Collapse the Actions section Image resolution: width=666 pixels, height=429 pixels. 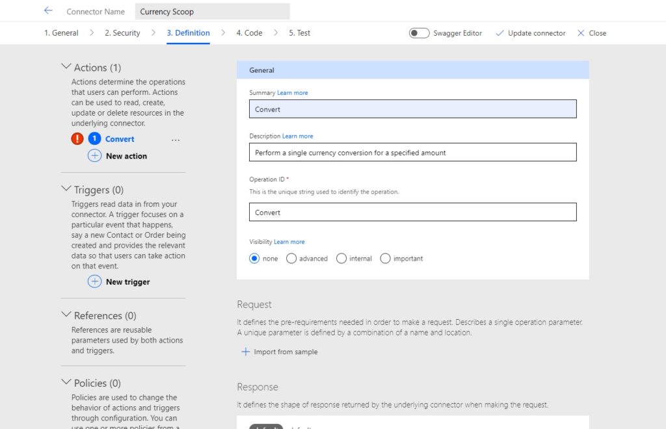click(66, 66)
